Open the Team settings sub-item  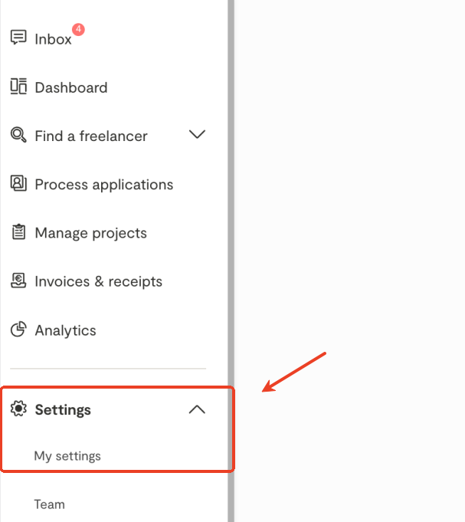[49, 504]
